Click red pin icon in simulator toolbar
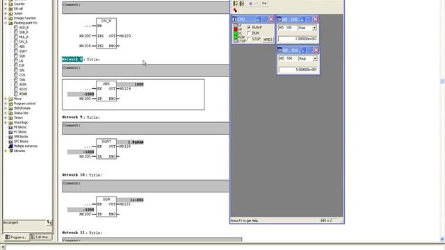Image resolution: width=445 pixels, height=250 pixels. [x=235, y=10]
